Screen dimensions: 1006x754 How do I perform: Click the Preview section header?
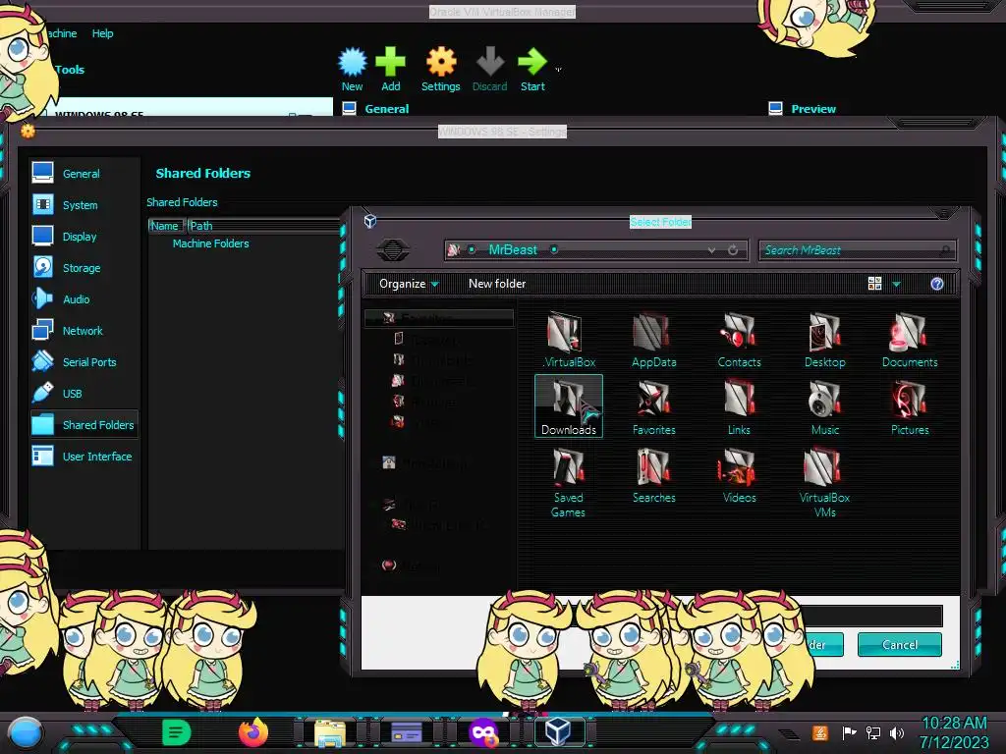click(x=812, y=109)
